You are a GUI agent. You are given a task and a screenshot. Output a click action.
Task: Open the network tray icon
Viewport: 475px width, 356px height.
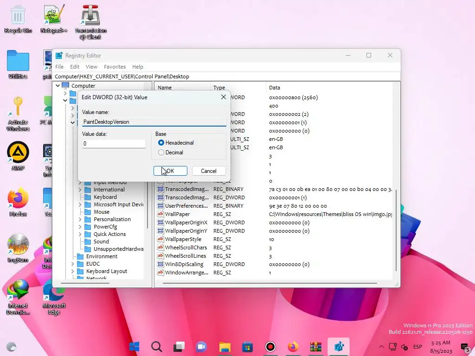[x=393, y=347]
